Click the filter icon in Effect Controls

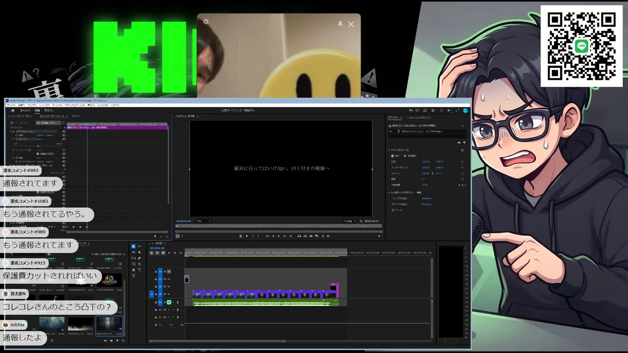(x=155, y=237)
